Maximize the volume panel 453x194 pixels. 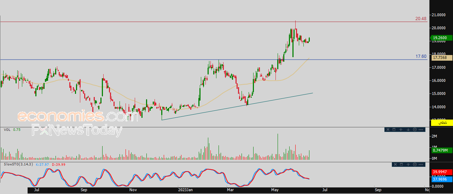coord(394,129)
